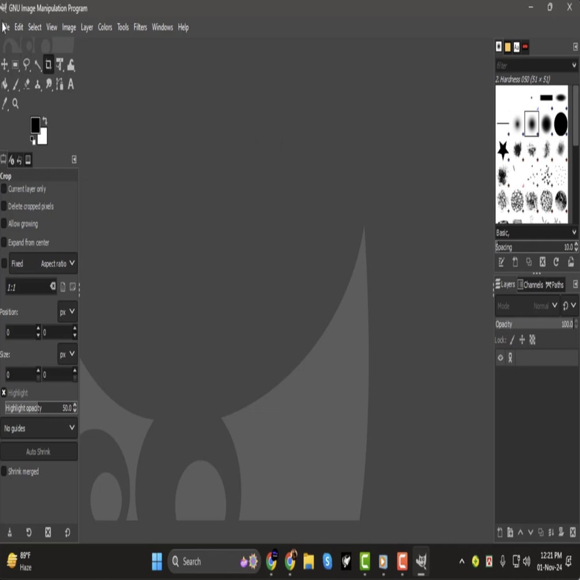Choose the Paintbrush tool

tap(16, 85)
